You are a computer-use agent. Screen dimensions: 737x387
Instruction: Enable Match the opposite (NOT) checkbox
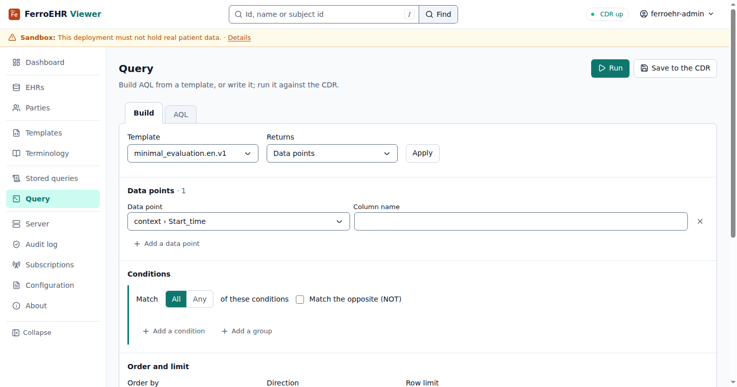click(x=300, y=300)
